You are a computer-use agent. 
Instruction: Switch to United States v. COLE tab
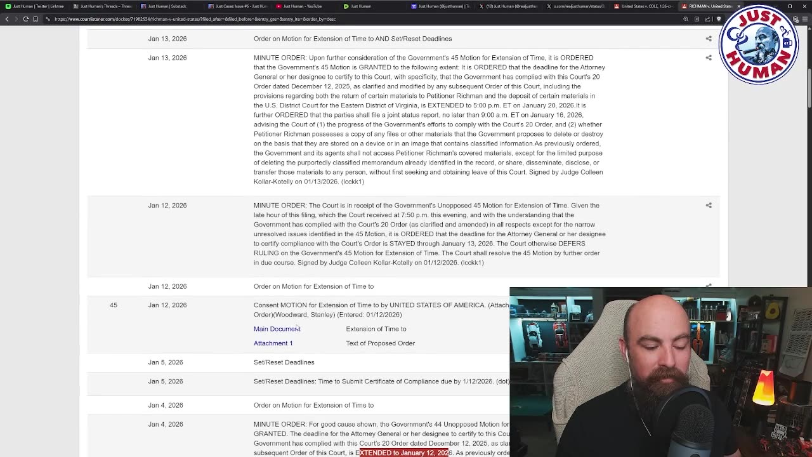644,6
